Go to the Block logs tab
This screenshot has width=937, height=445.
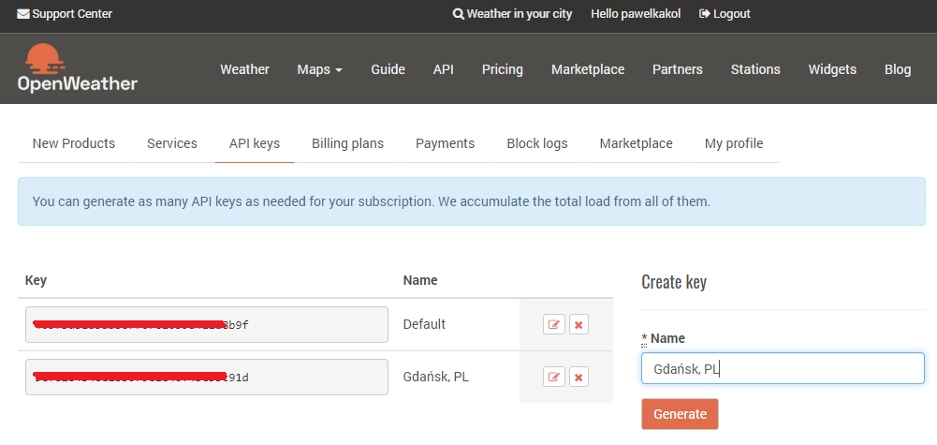[537, 143]
